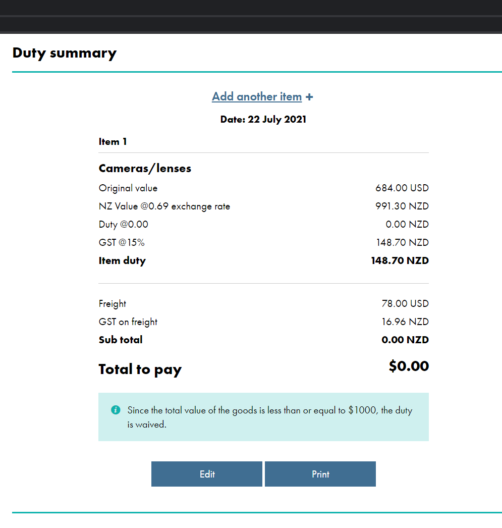
Task: Click the GST on freight label
Action: (128, 322)
